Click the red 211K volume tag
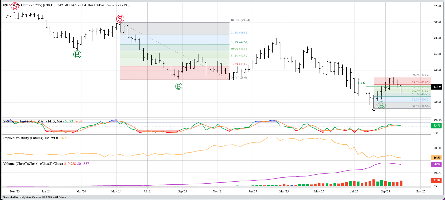 click(x=437, y=180)
